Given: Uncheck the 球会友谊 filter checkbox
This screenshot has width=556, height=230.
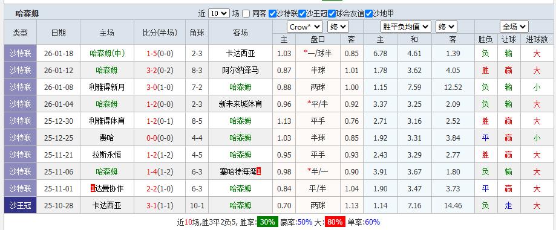Looking at the screenshot, I should [332, 14].
